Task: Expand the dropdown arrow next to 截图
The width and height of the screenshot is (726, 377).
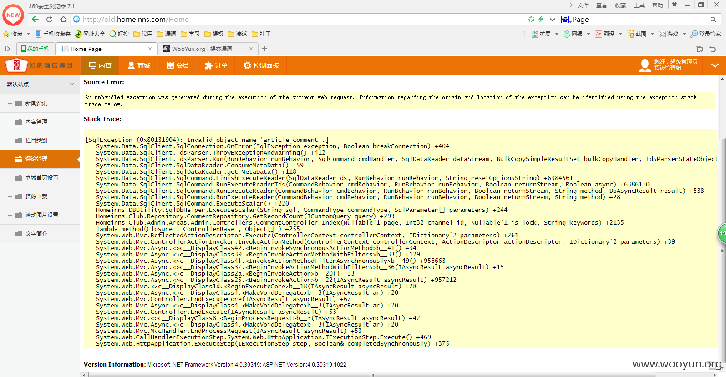Action: tap(652, 34)
